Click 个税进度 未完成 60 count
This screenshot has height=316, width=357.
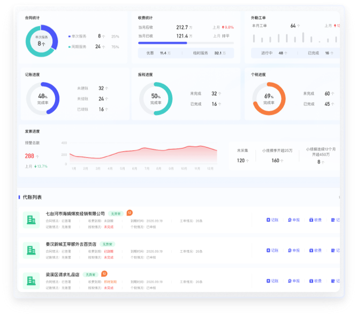tap(330, 94)
